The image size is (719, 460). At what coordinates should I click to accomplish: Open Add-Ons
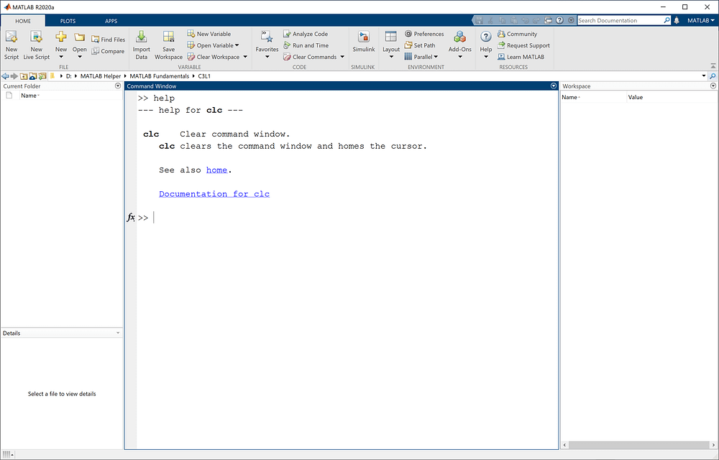click(x=460, y=45)
